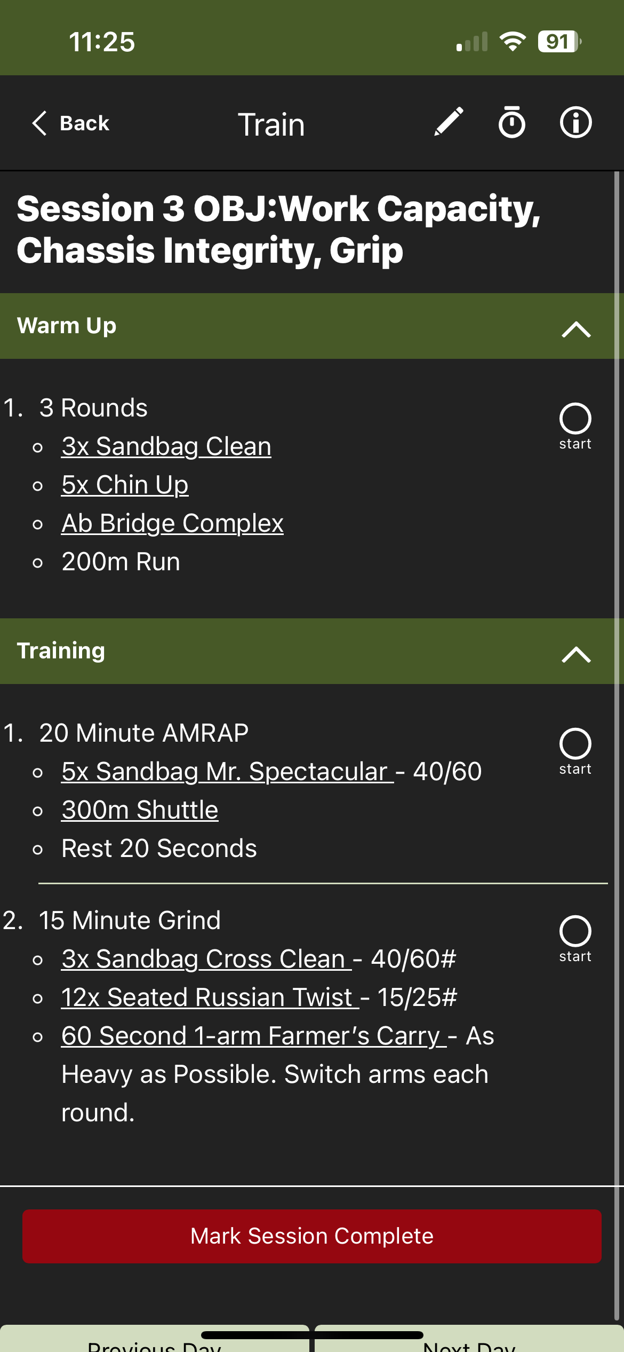Open the stopwatch timer icon

(511, 122)
